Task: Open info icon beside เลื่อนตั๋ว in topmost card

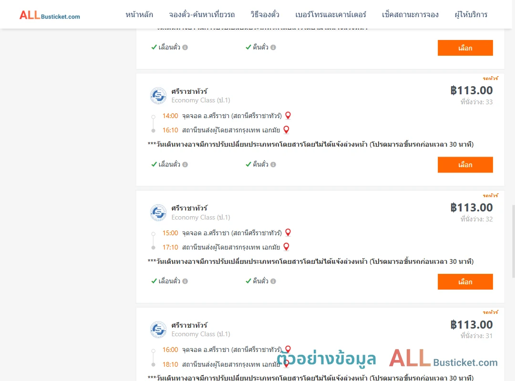Action: [185, 47]
